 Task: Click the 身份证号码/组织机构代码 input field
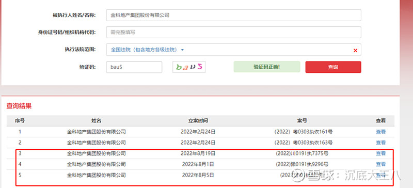point(234,32)
